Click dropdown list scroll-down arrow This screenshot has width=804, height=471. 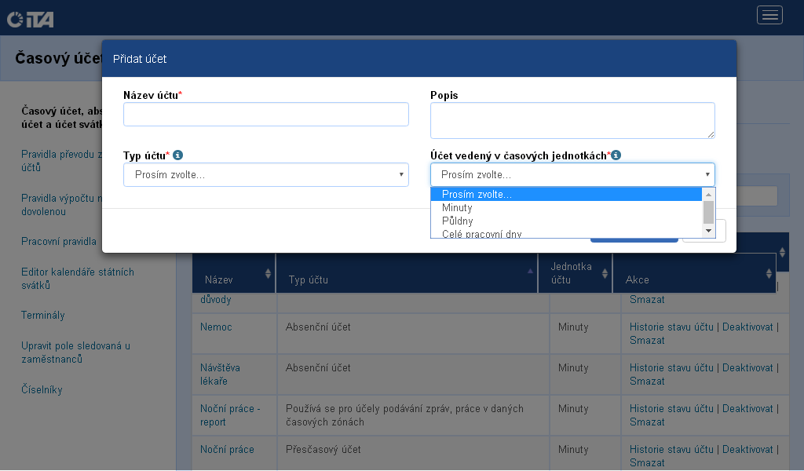click(x=708, y=231)
